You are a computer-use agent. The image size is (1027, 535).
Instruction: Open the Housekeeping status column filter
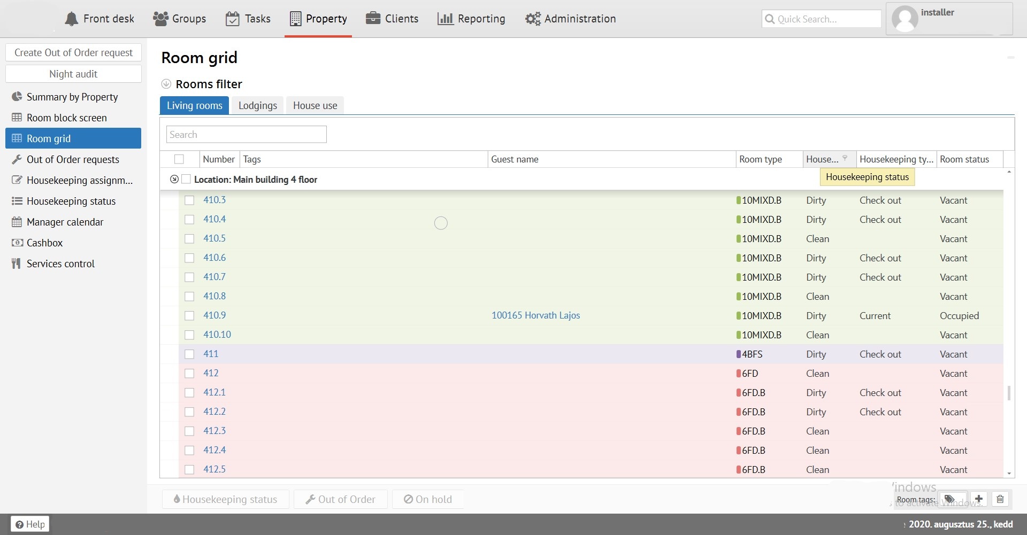tap(845, 158)
